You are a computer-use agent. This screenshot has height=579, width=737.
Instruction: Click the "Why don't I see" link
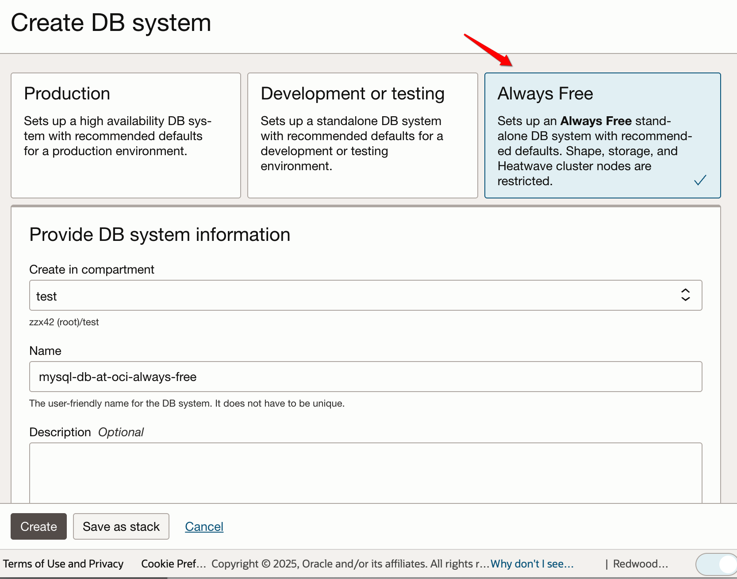click(x=532, y=564)
